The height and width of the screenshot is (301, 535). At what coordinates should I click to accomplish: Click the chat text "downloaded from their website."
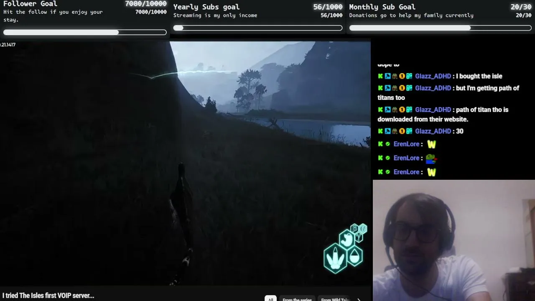pyautogui.click(x=423, y=119)
